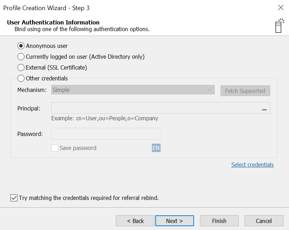This screenshot has height=230, width=289.
Task: Proceed with the Next button
Action: (x=175, y=221)
